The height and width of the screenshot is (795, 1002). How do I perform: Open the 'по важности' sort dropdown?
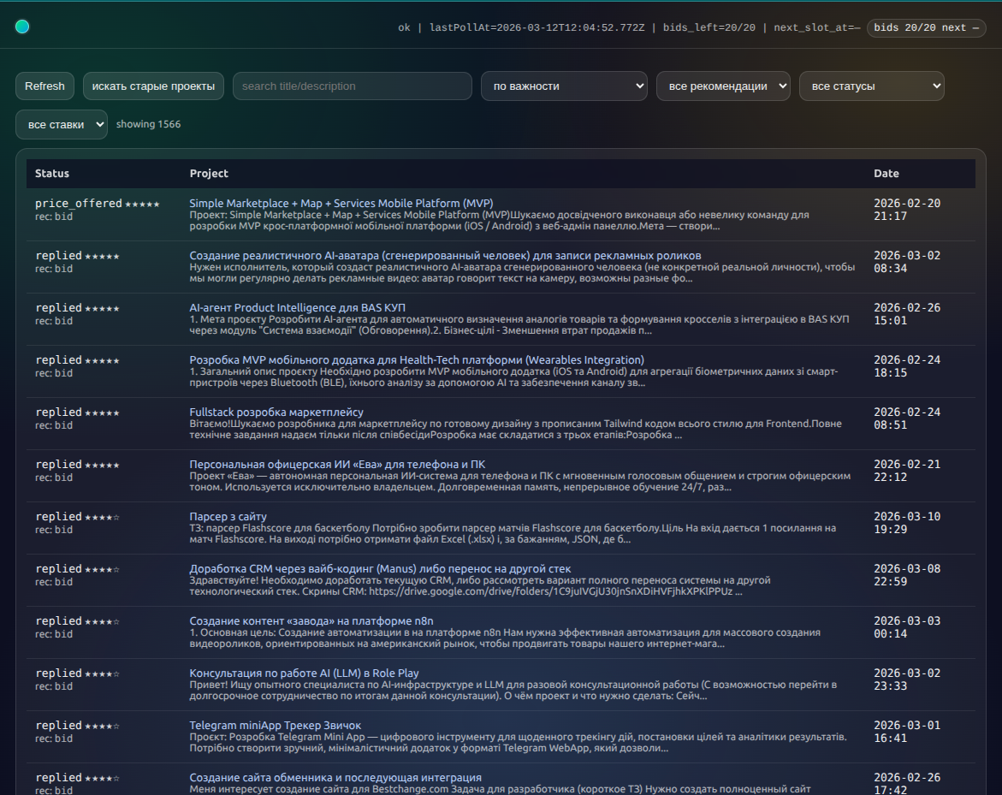tap(564, 86)
